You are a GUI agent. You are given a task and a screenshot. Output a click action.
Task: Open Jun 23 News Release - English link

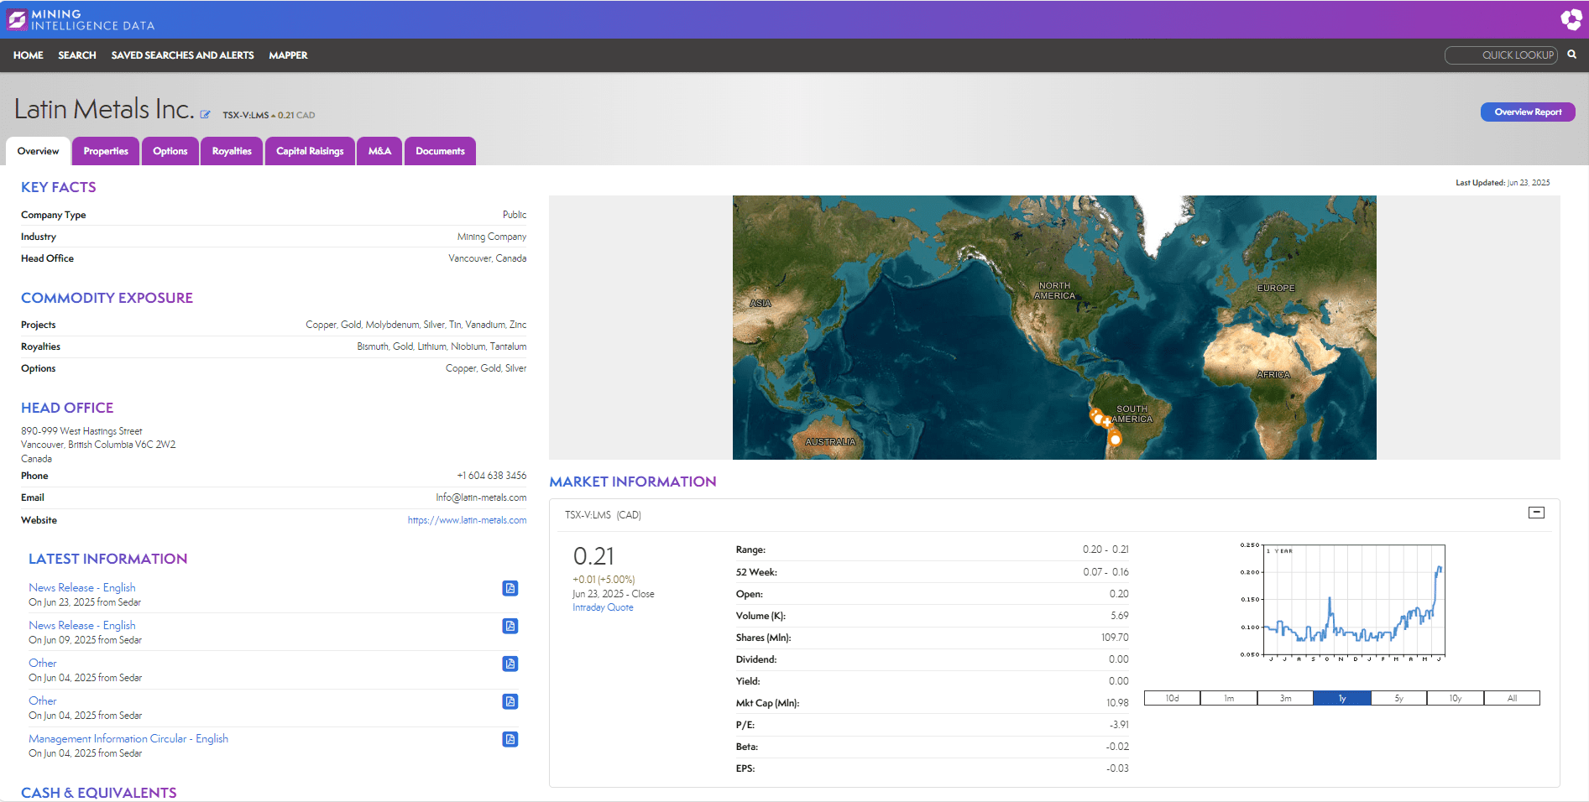82,588
